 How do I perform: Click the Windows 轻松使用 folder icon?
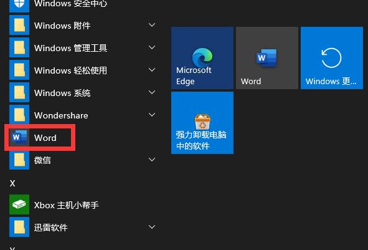19,70
